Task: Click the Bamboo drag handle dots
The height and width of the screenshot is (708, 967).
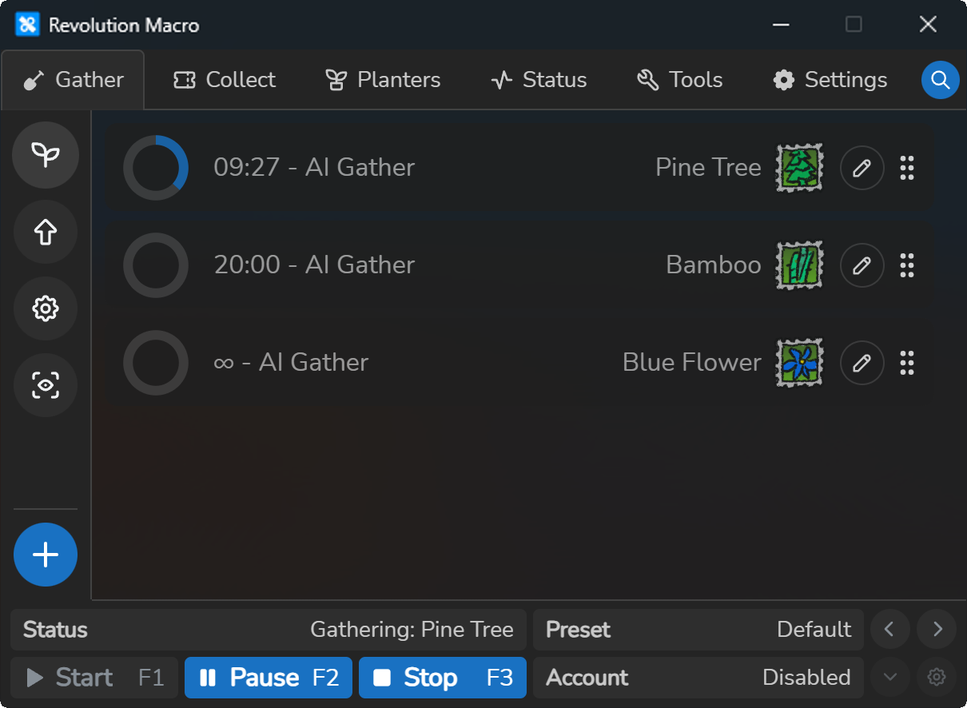Action: (x=907, y=265)
